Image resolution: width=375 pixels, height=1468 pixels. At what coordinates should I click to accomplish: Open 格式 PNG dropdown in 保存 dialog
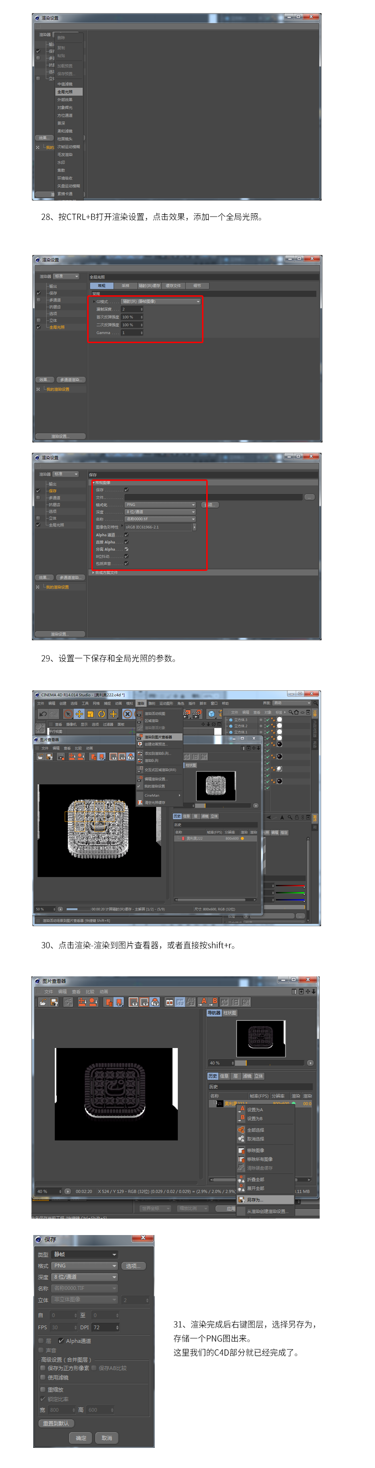coord(85,1266)
